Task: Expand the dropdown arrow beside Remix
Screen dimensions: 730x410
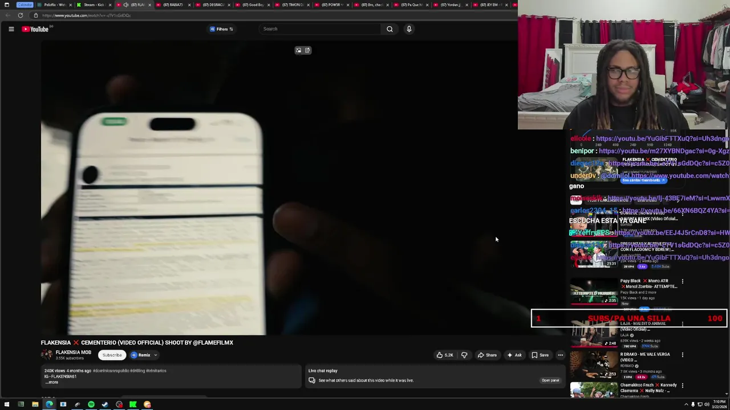Action: tap(155, 355)
